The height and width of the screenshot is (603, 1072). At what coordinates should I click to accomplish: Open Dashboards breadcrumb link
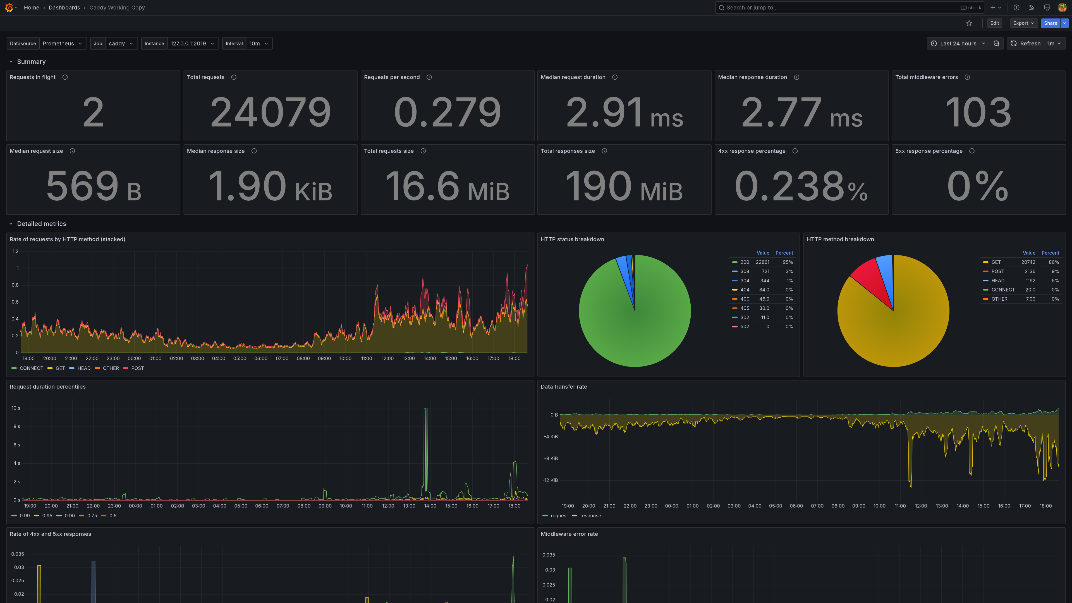click(64, 8)
